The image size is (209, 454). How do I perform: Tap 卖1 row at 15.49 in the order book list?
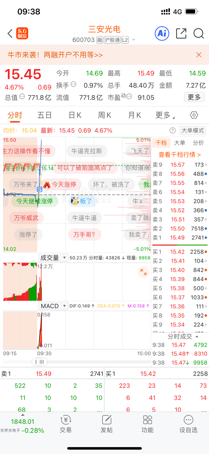[x=180, y=238]
